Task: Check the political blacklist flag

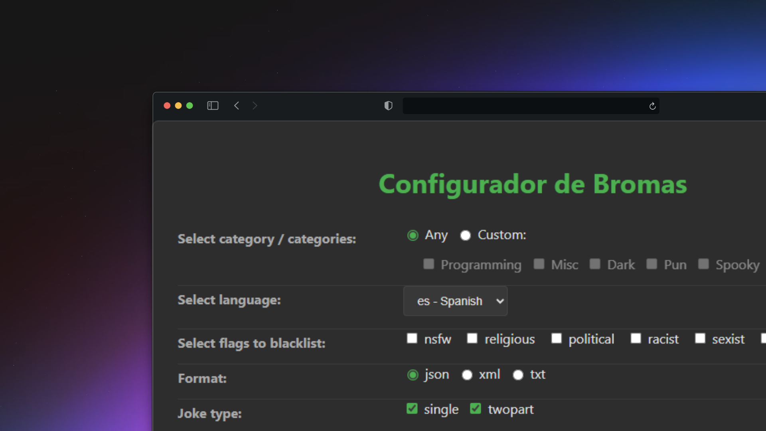Action: click(x=556, y=339)
